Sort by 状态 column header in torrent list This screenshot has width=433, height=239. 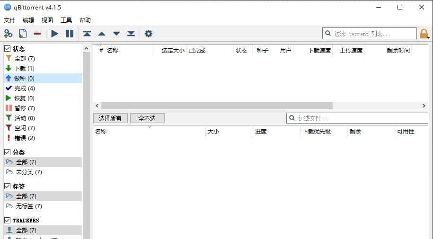[243, 51]
